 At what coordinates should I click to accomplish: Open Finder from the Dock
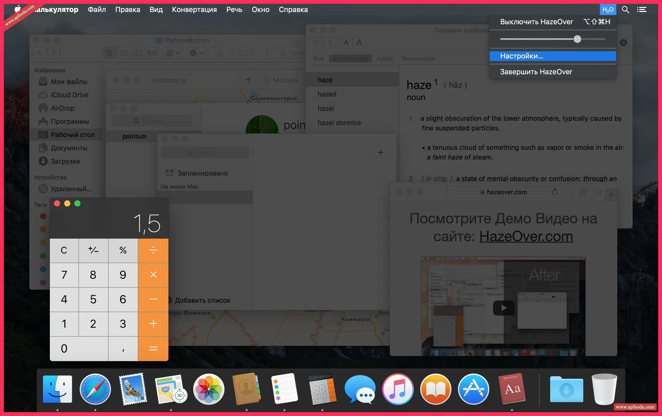coord(58,389)
